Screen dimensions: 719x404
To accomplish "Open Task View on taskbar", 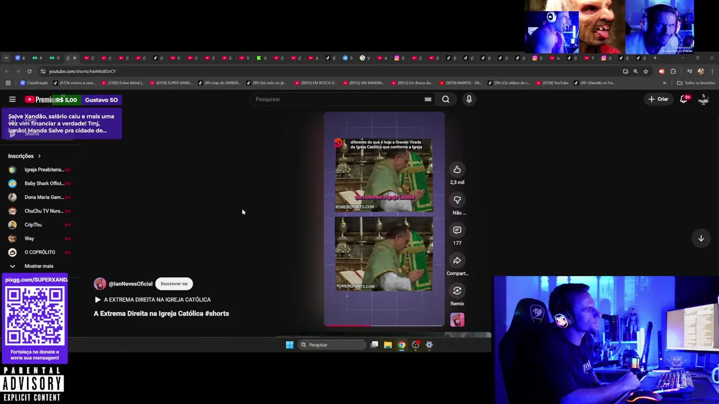I will (x=374, y=345).
